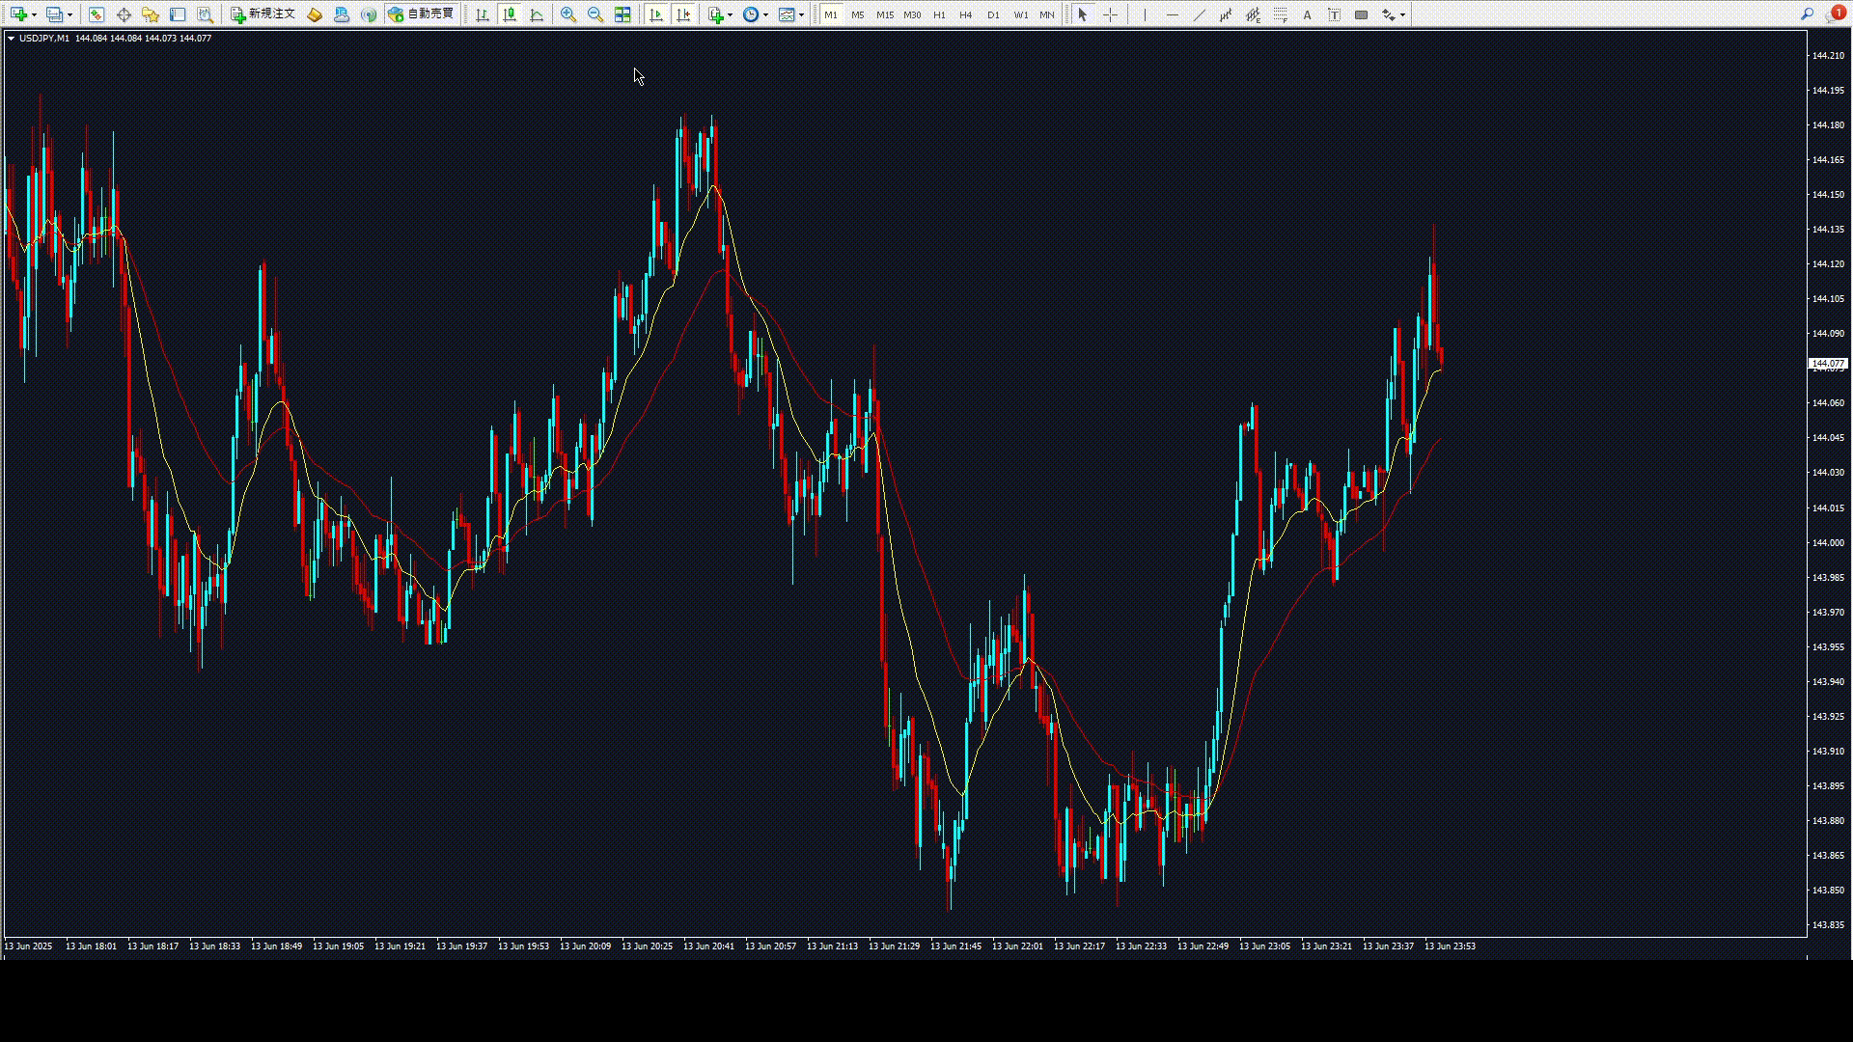Zoom in on the chart
The width and height of the screenshot is (1853, 1042).
click(568, 14)
